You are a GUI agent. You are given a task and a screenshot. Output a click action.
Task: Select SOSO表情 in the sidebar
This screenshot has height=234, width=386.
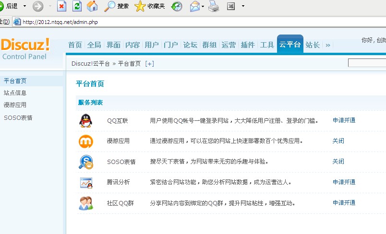click(x=18, y=118)
